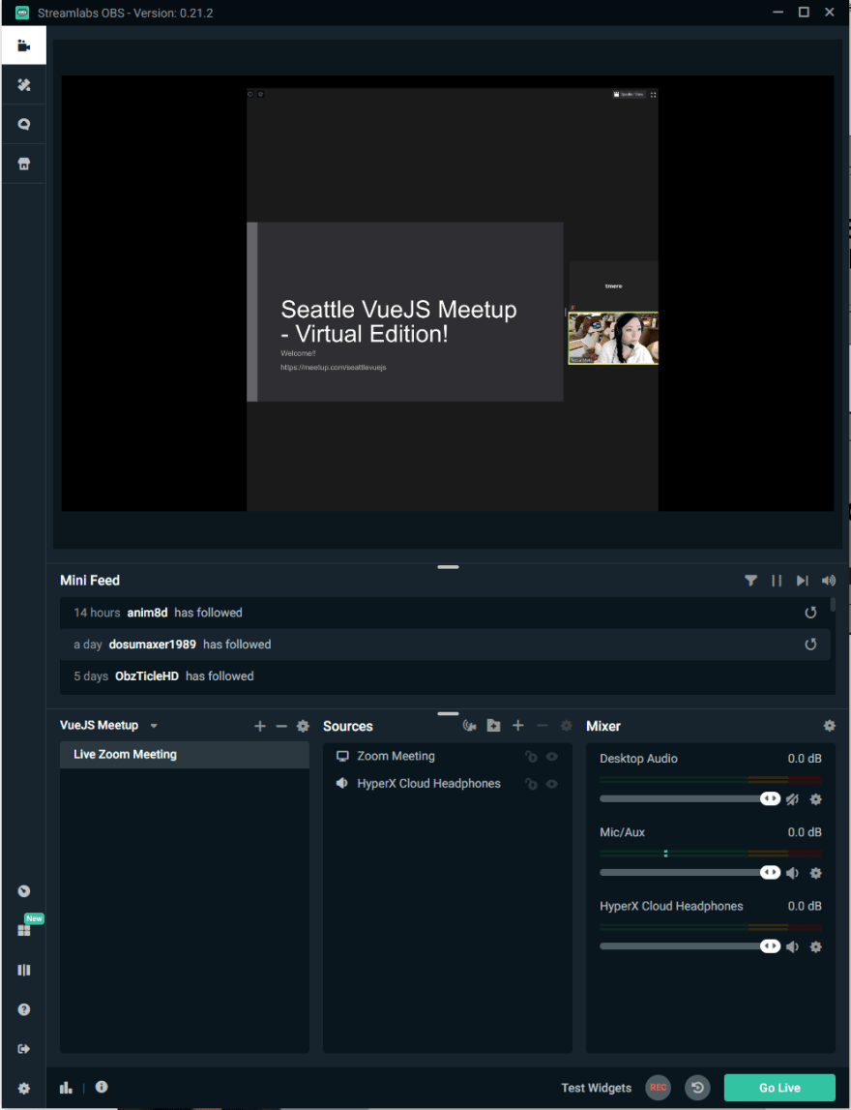The image size is (851, 1110).
Task: Pause the Mini Feed alert queue
Action: [x=777, y=581]
